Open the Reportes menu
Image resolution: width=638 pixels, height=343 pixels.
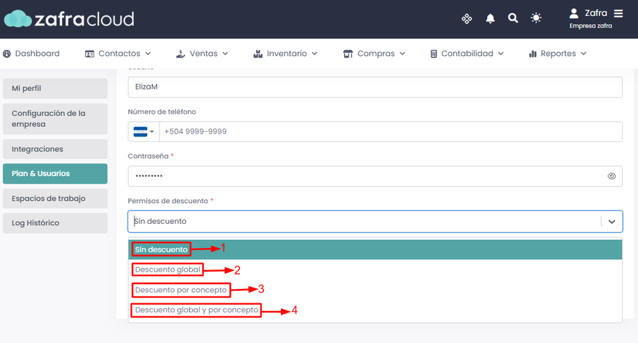point(558,53)
